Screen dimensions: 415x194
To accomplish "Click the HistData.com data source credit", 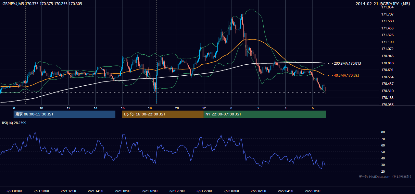I will pos(385,177).
